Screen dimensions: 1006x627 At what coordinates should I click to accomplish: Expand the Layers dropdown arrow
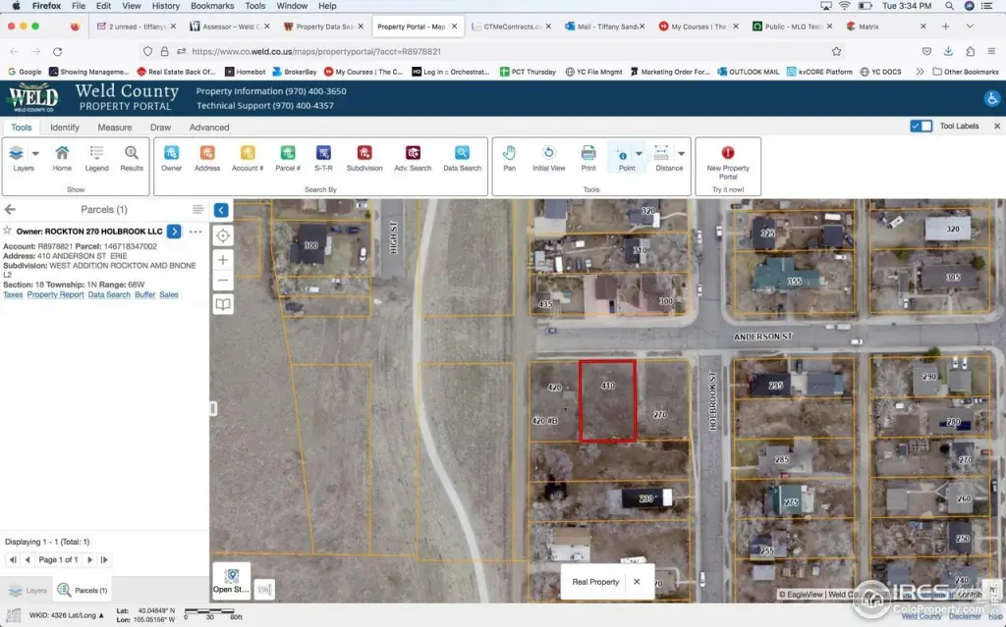click(36, 154)
